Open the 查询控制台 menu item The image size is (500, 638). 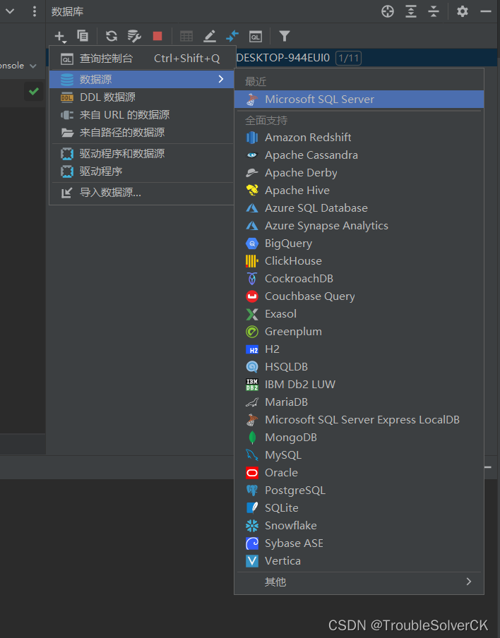coord(141,59)
